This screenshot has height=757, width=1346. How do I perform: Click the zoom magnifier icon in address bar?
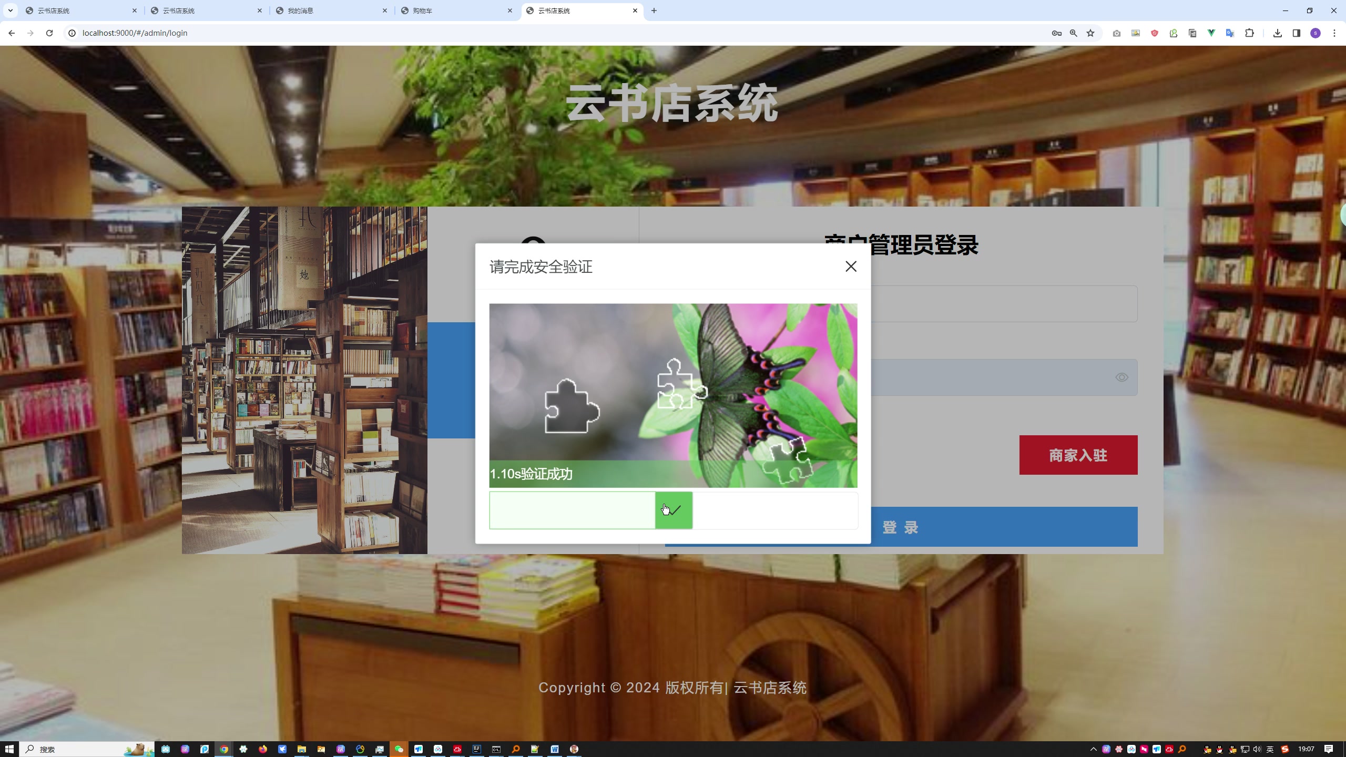1074,33
